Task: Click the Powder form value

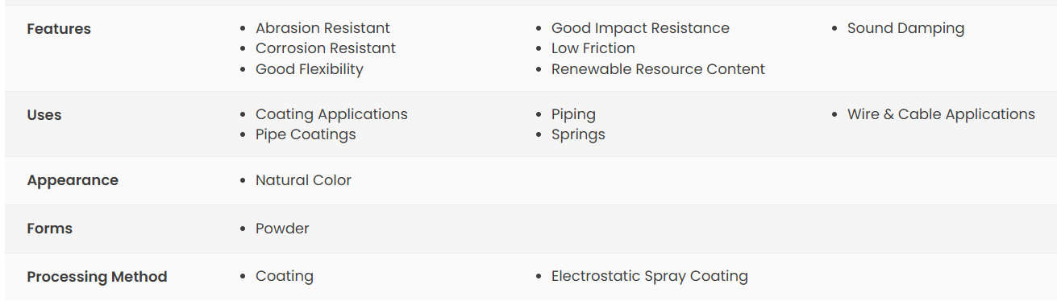Action: click(x=282, y=229)
